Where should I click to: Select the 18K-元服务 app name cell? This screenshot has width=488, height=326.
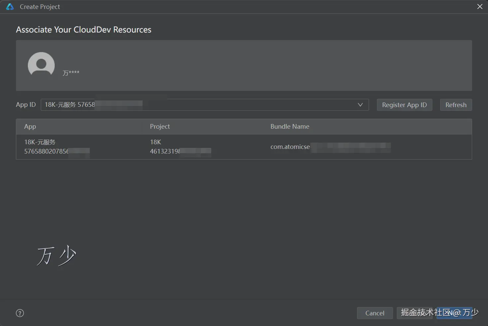point(40,142)
